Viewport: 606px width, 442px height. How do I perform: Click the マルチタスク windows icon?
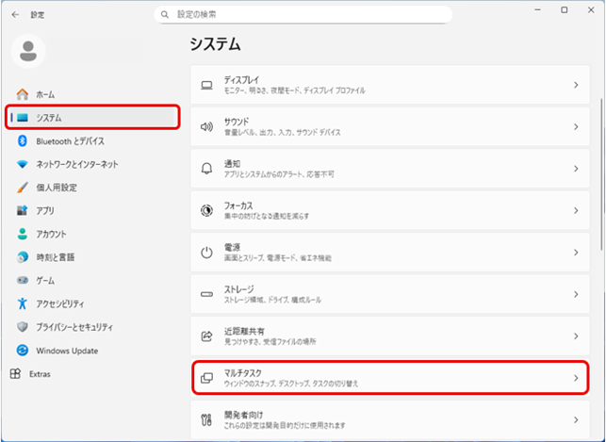pyautogui.click(x=206, y=378)
